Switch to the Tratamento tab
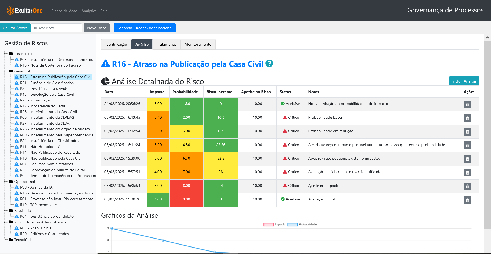491x254 pixels. 166,44
